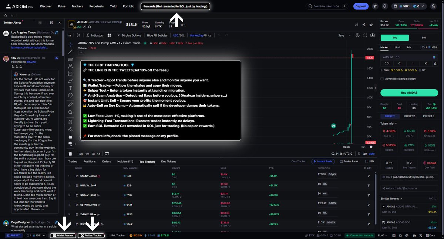
Task: Go to the Perpetuals page
Action: coord(96,6)
